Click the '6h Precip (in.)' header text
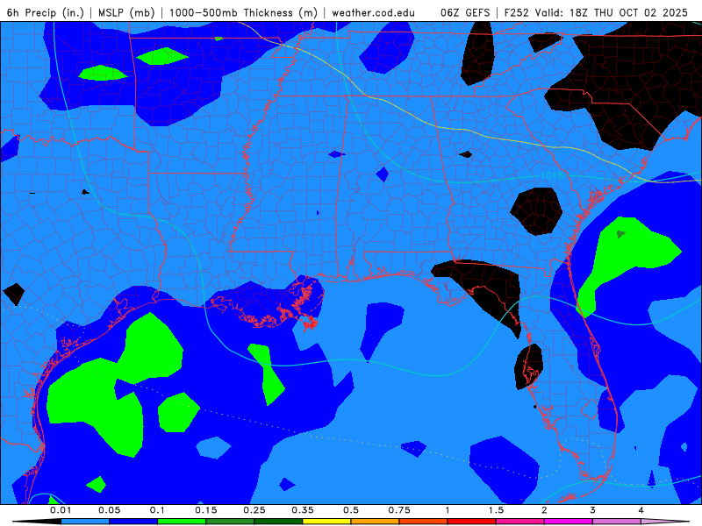The image size is (702, 526). click(x=46, y=12)
